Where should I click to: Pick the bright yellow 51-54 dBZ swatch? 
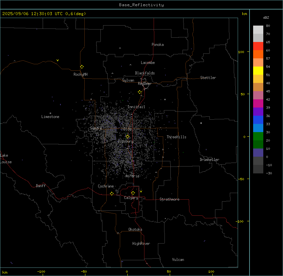tap(258, 71)
